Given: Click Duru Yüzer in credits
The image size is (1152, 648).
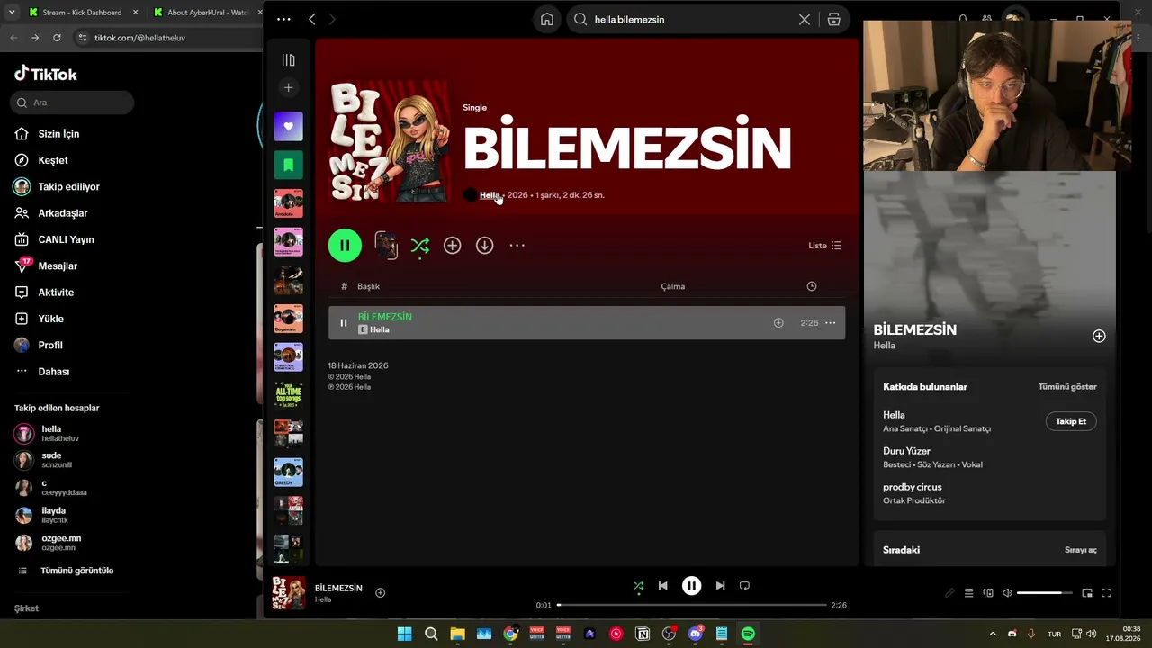Looking at the screenshot, I should [x=907, y=451].
